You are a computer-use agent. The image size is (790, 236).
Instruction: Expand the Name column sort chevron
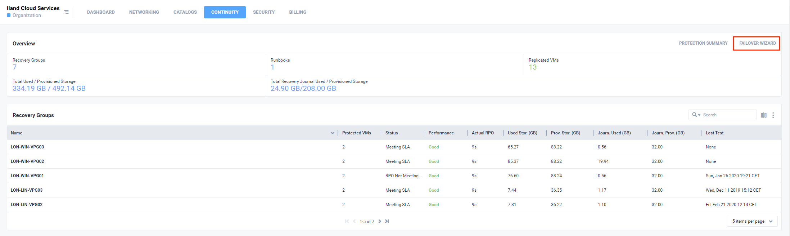332,133
